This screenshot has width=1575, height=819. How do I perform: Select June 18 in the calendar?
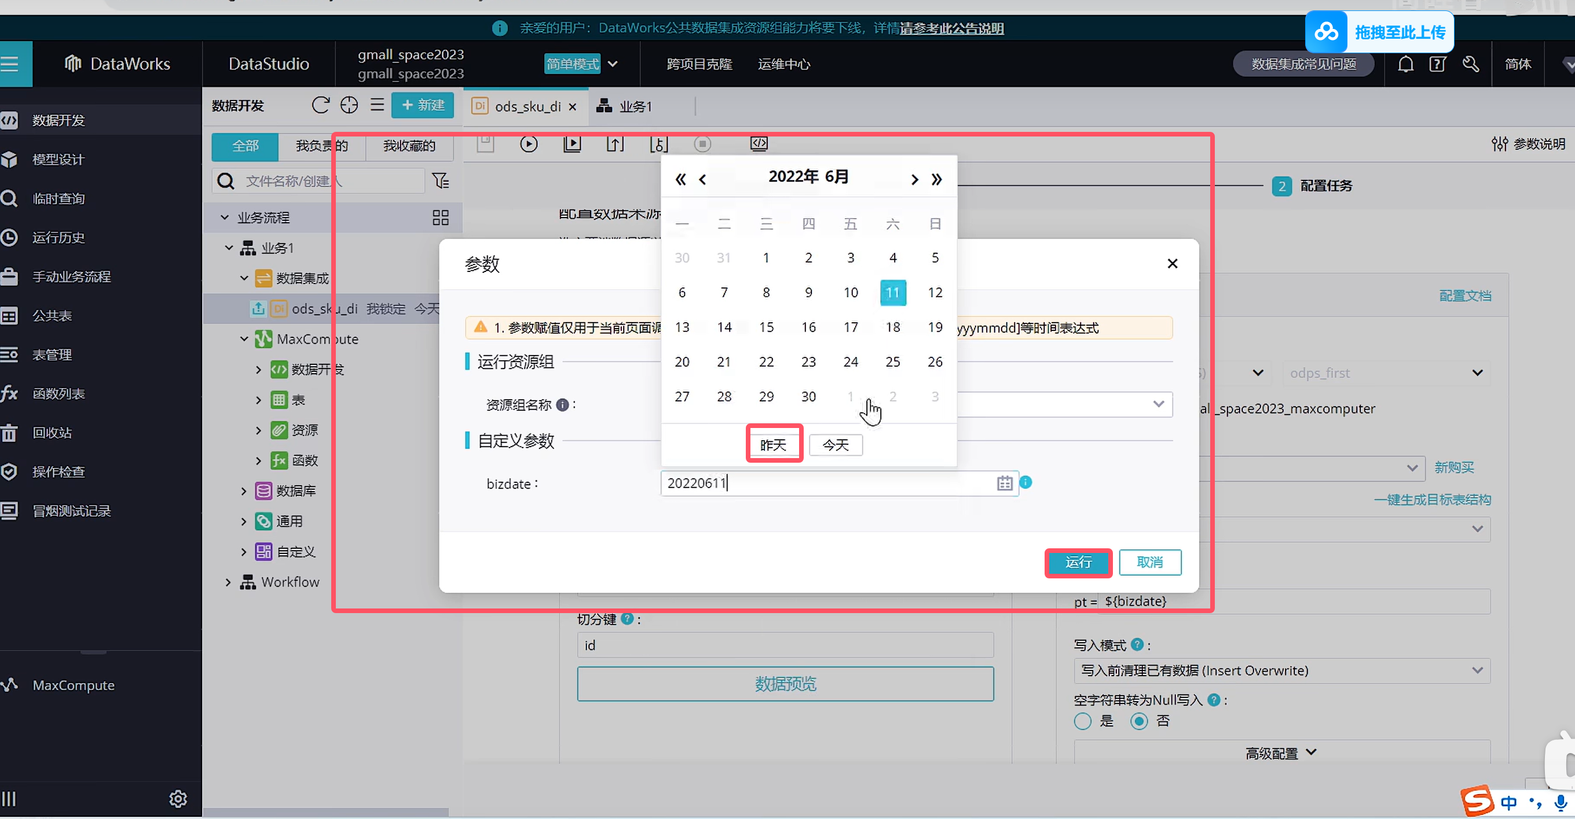click(892, 327)
